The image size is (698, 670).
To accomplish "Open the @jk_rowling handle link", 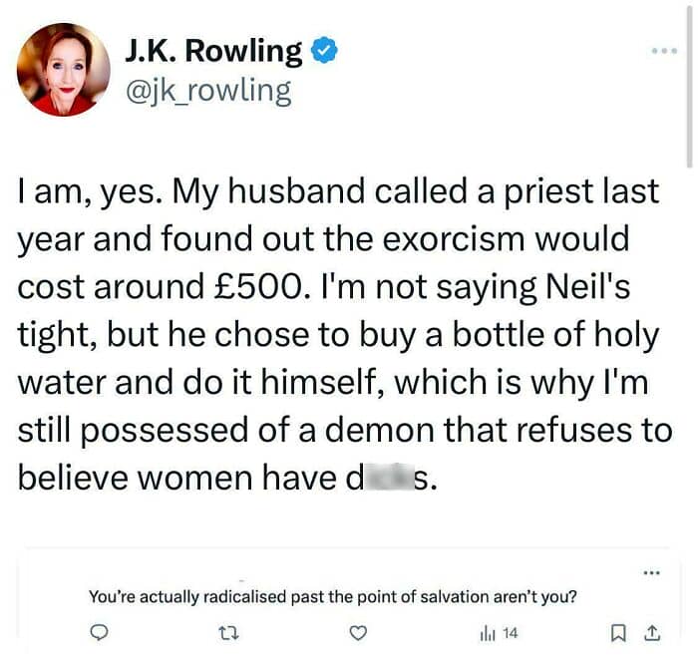I will tap(207, 91).
